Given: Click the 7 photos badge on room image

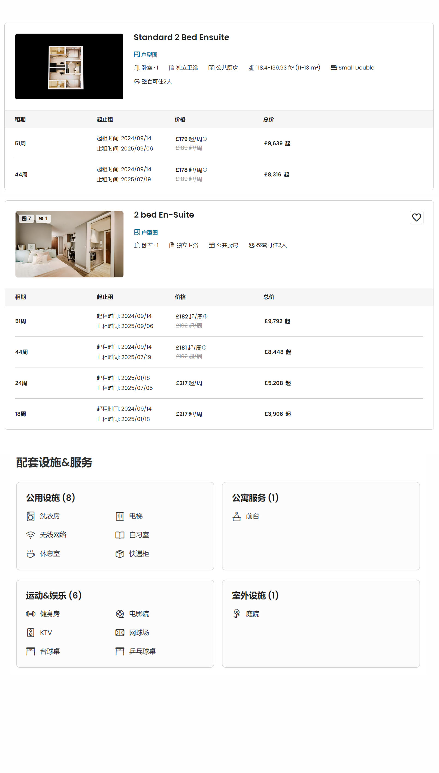Looking at the screenshot, I should [26, 218].
